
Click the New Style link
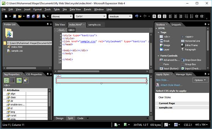click(x=162, y=80)
